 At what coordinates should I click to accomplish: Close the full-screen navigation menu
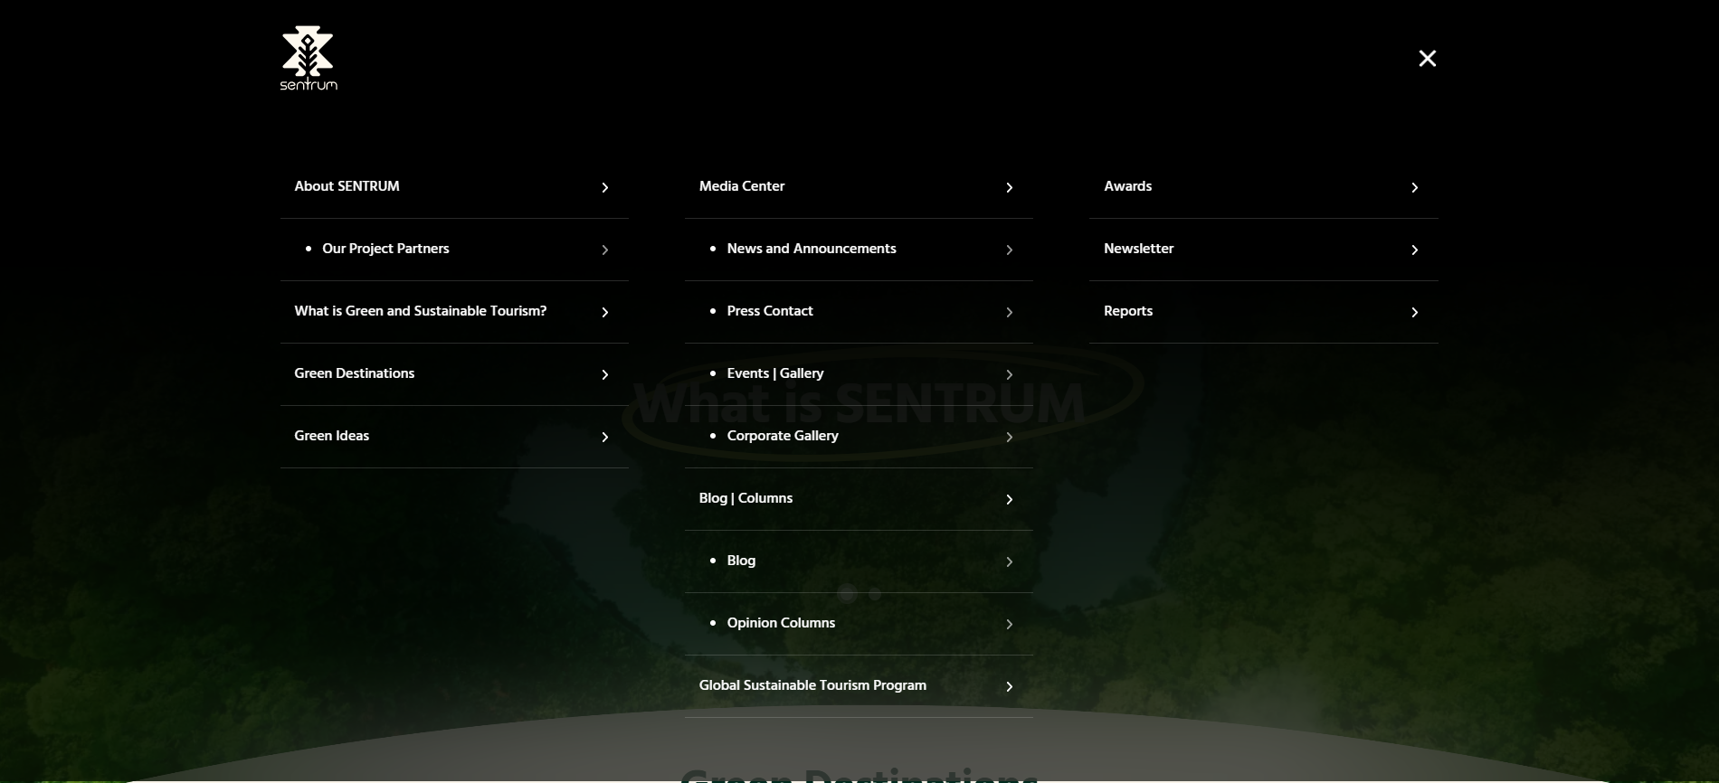pos(1427,59)
